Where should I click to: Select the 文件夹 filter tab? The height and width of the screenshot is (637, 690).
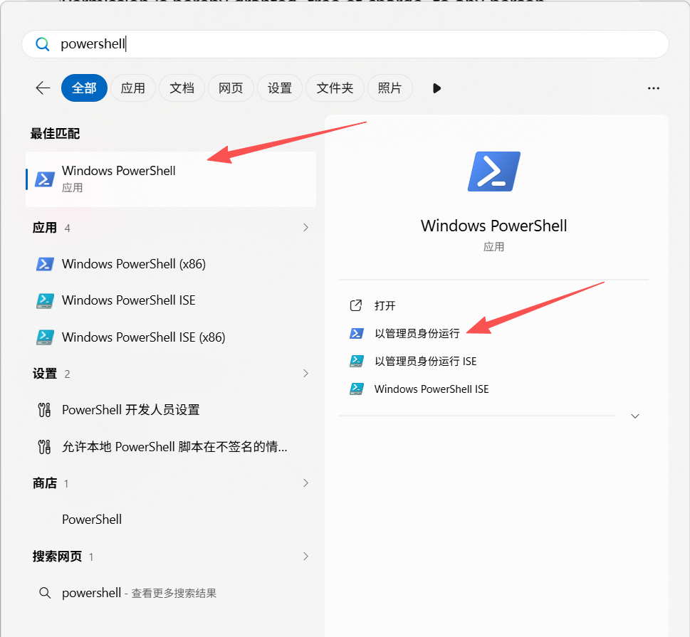point(335,88)
